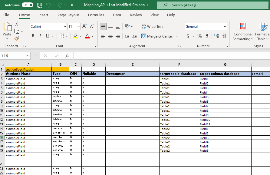Open Conditional Formatting icon
270x175 pixels.
point(243,27)
